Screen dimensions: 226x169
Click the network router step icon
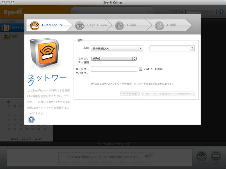[35, 26]
